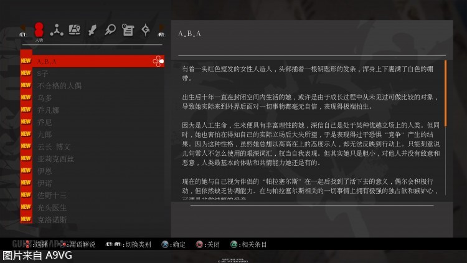Screen dimensions: 467x263
Task: Click the 相关条目 related entries prompt
Action: pyautogui.click(x=254, y=244)
